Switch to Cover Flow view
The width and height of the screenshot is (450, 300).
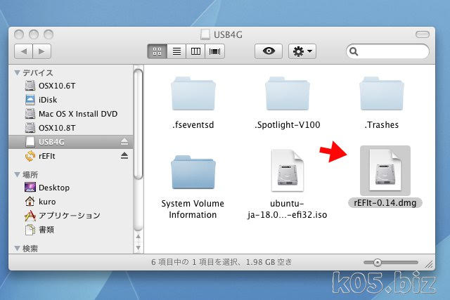pyautogui.click(x=214, y=51)
